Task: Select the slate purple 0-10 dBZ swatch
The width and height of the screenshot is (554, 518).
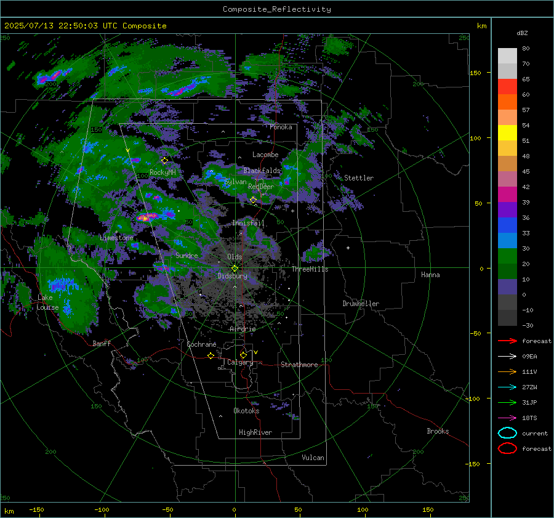Action: [507, 287]
